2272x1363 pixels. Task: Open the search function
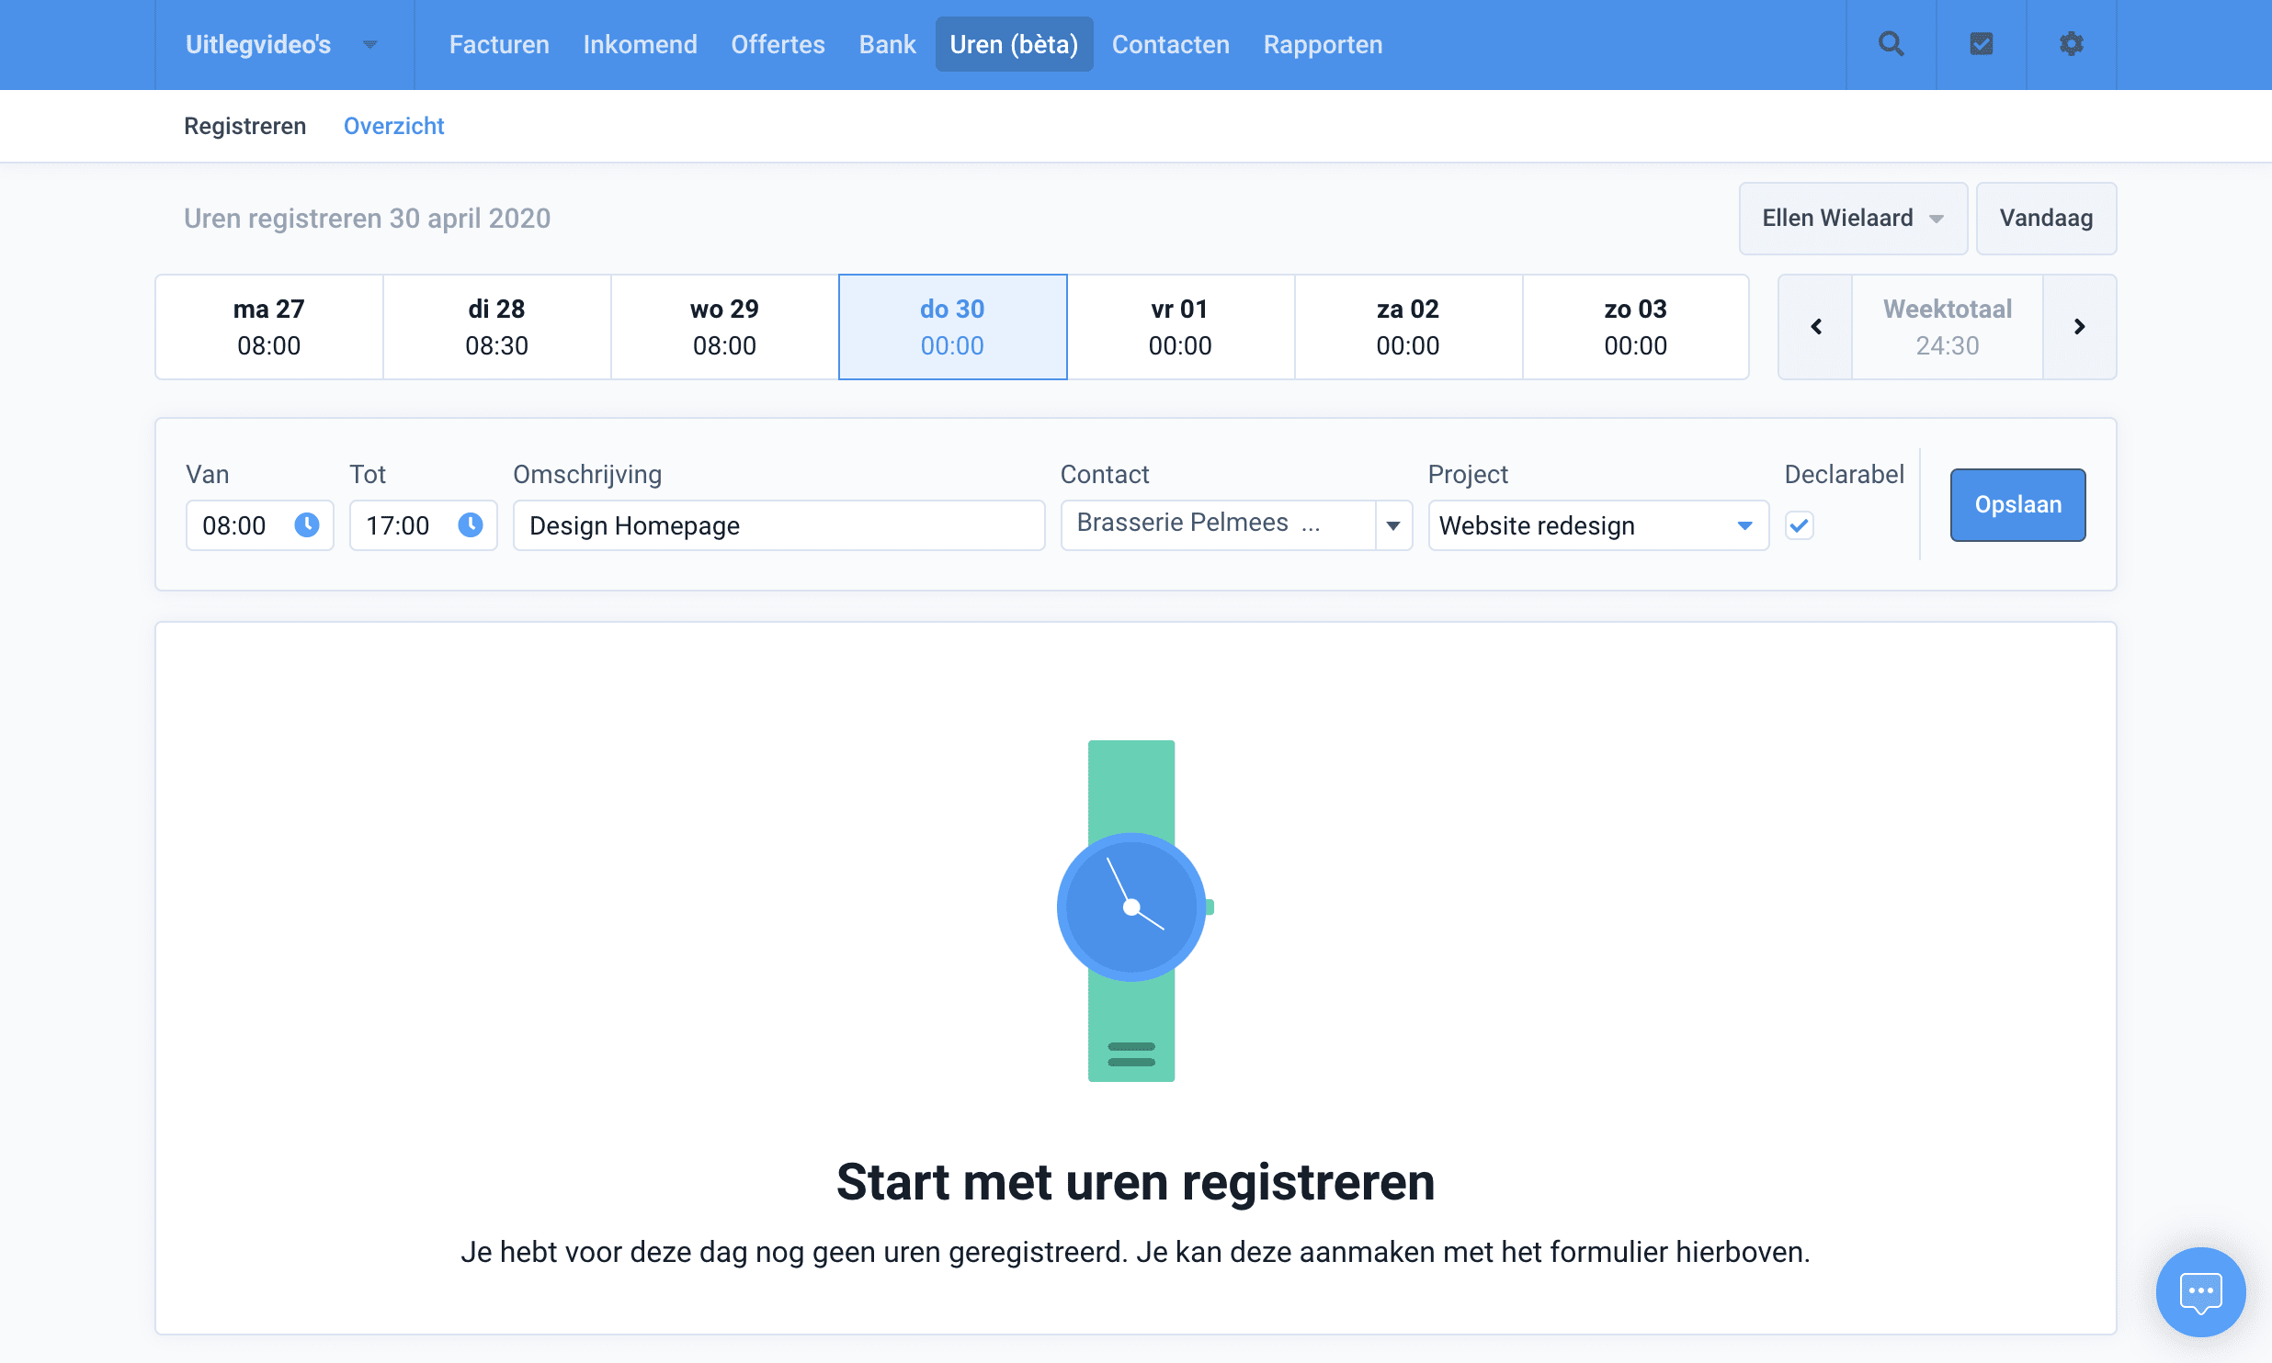click(1891, 43)
